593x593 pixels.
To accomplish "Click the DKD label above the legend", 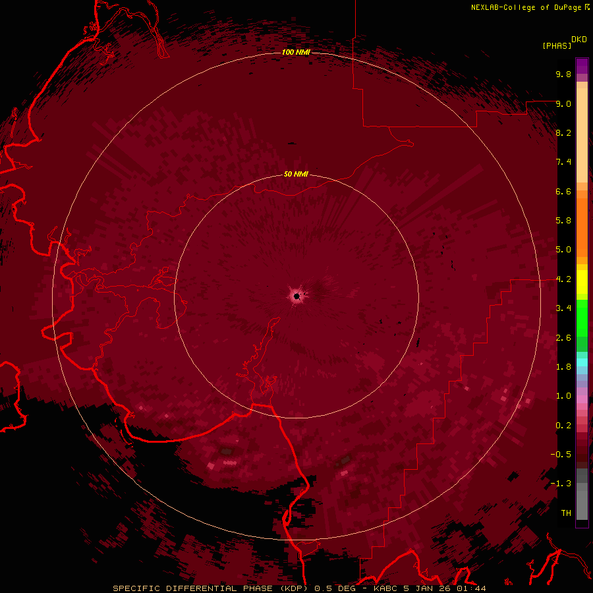I will (579, 40).
